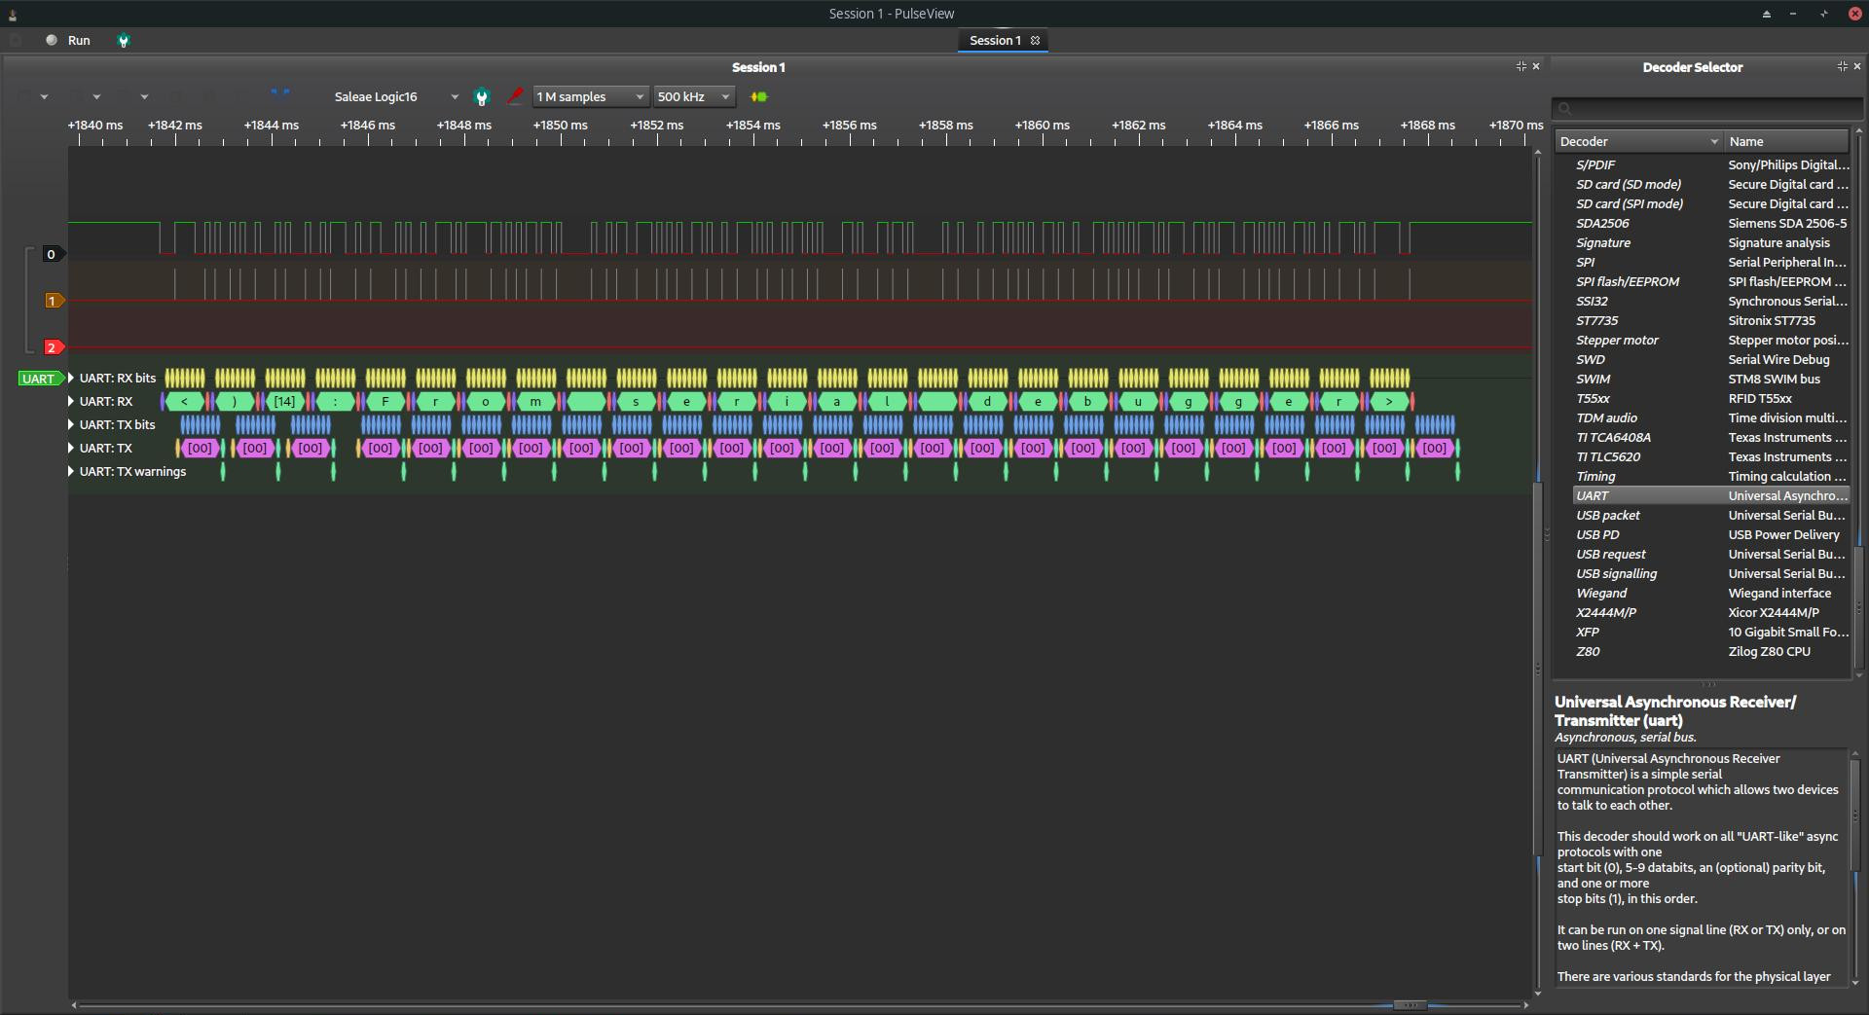Select the USB request decoder

tap(1709, 554)
